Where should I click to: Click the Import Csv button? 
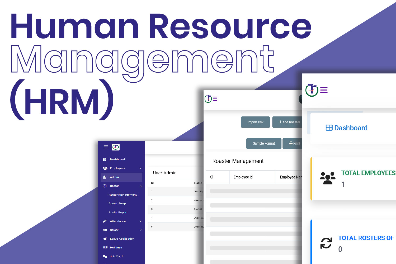(x=256, y=122)
